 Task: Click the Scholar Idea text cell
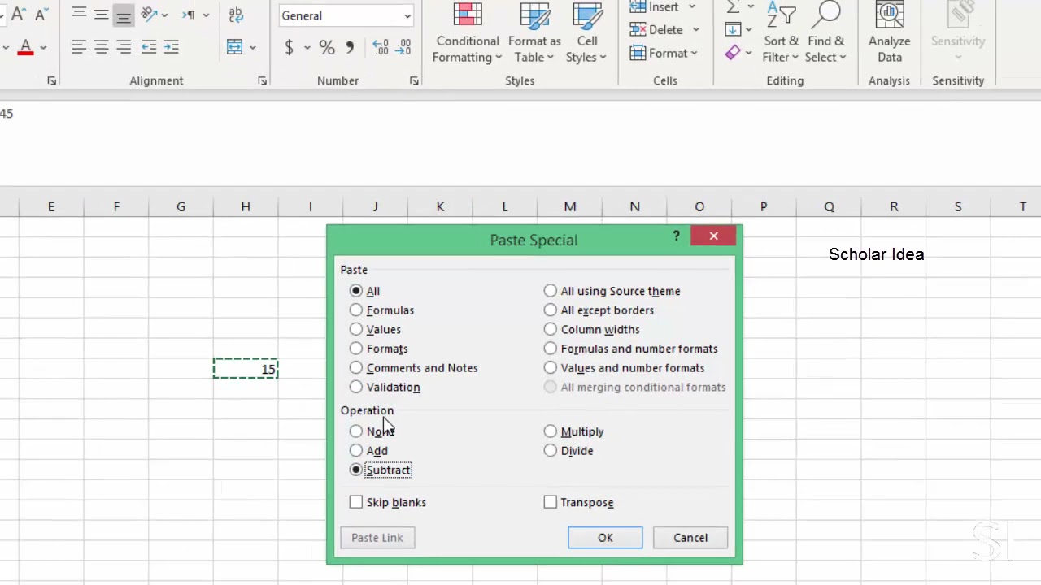point(876,254)
